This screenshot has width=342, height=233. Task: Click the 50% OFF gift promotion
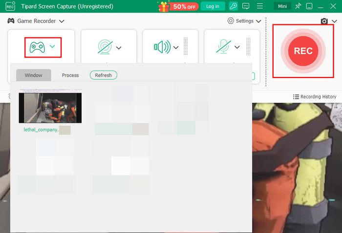[178, 6]
